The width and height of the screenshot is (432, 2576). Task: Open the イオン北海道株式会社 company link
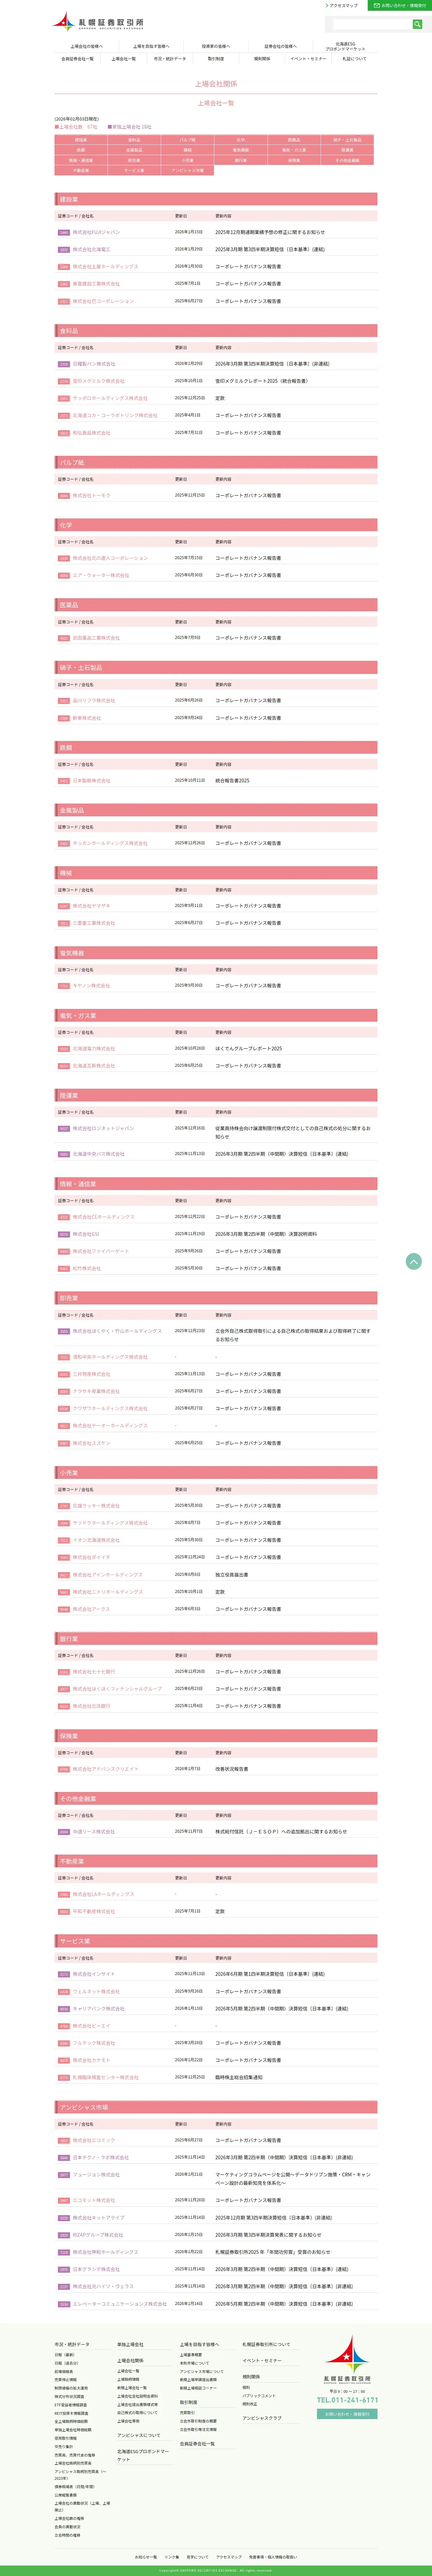(96, 1540)
